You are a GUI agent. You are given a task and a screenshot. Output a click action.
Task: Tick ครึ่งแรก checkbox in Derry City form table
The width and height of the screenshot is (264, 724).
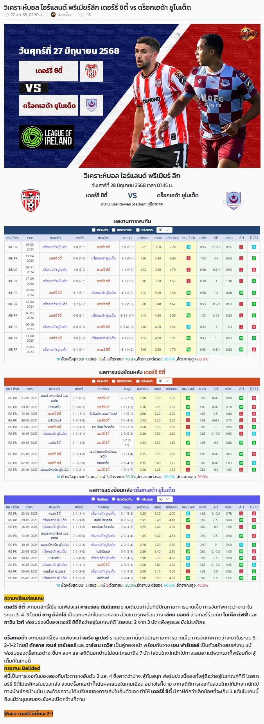click(x=138, y=381)
